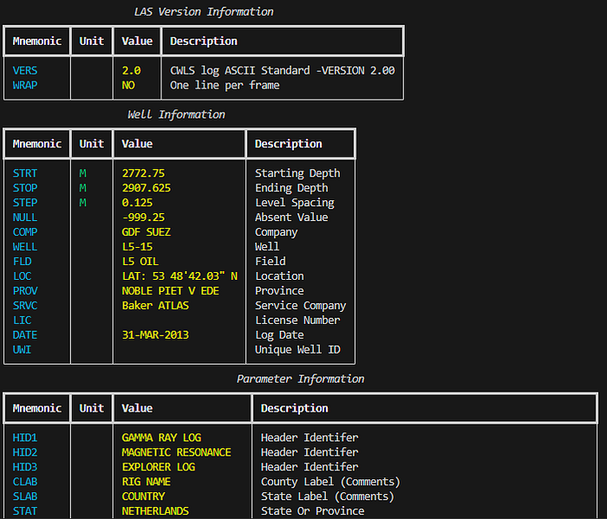Click the field value L5 OIL
Image resolution: width=607 pixels, height=519 pixels.
140,262
